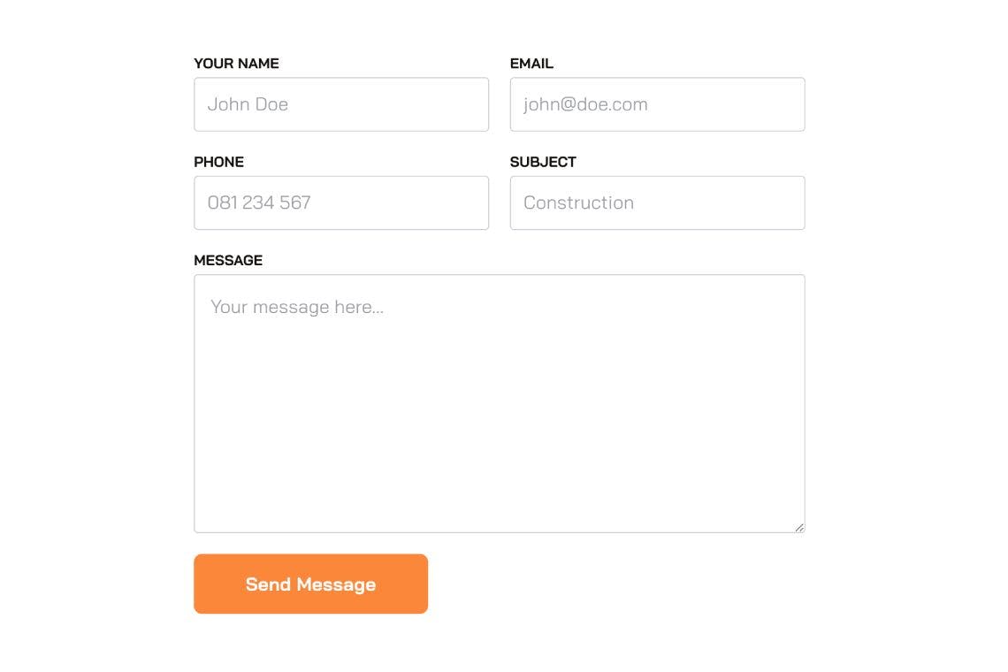Activate the Phone number input field
Image resolution: width=1008 pixels, height=672 pixels.
pos(341,202)
